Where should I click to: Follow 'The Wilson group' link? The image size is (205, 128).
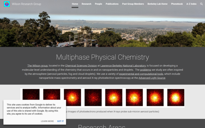[38, 66]
